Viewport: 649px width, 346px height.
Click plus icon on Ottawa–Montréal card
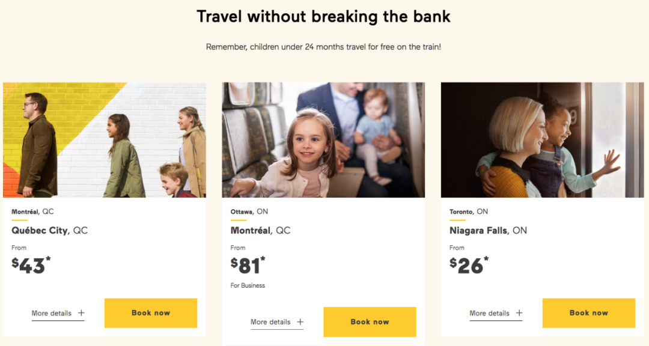coord(300,321)
